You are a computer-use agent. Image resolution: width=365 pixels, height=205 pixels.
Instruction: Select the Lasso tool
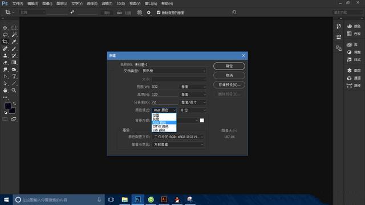coord(5,35)
